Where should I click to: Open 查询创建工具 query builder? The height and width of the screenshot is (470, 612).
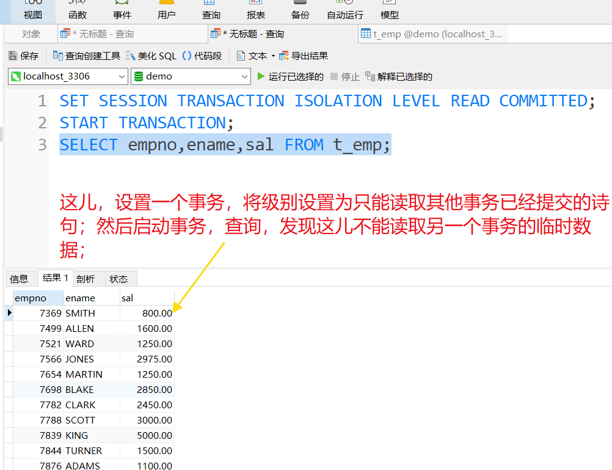coord(87,56)
